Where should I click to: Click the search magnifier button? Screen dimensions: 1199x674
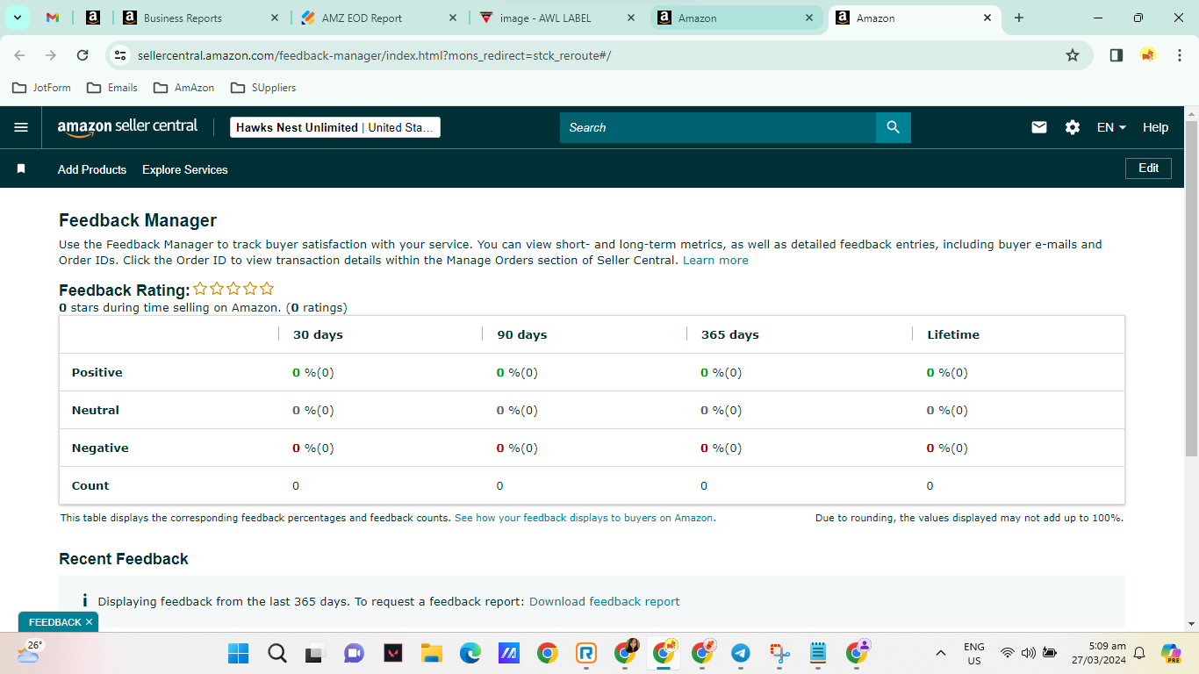894,127
